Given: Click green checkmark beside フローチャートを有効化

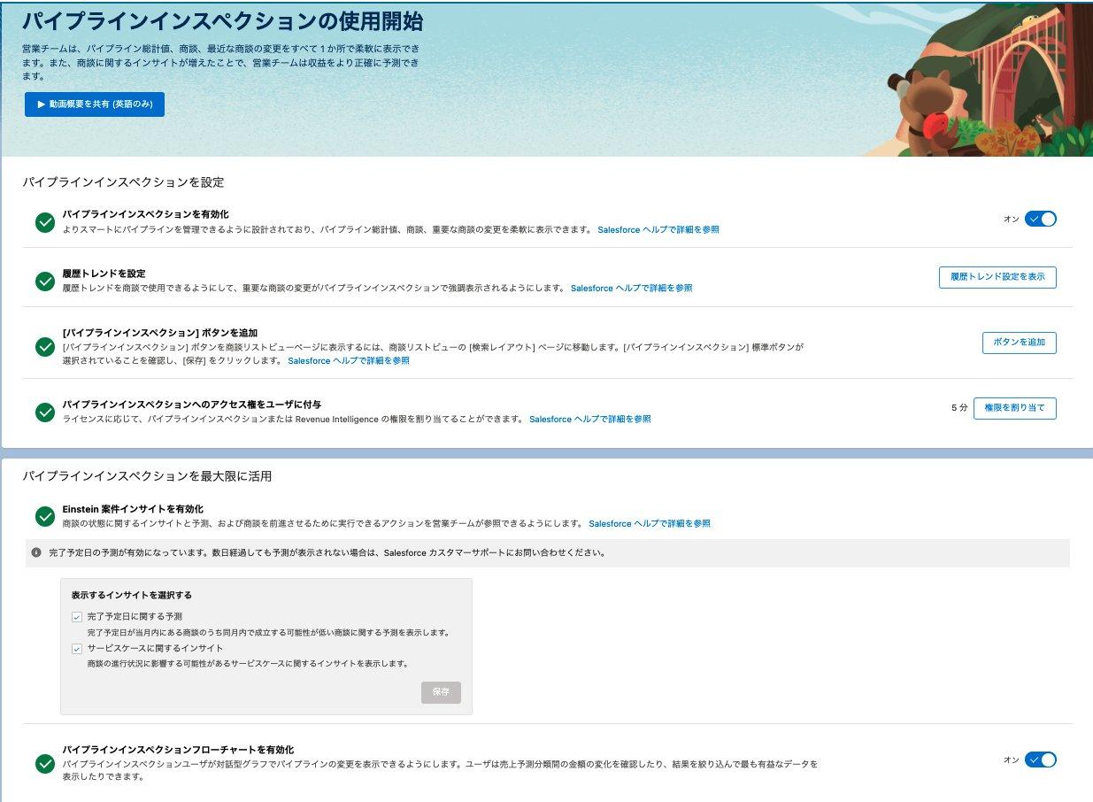Looking at the screenshot, I should 45,763.
